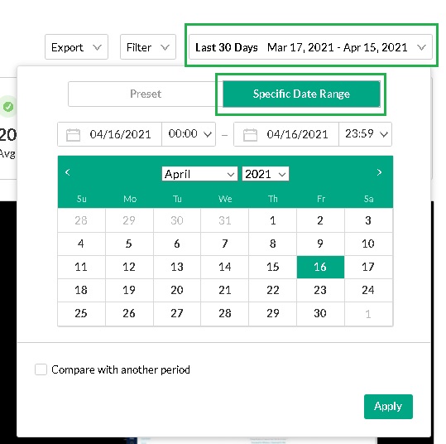
Task: Click the end date calendar icon
Action: tap(250, 134)
